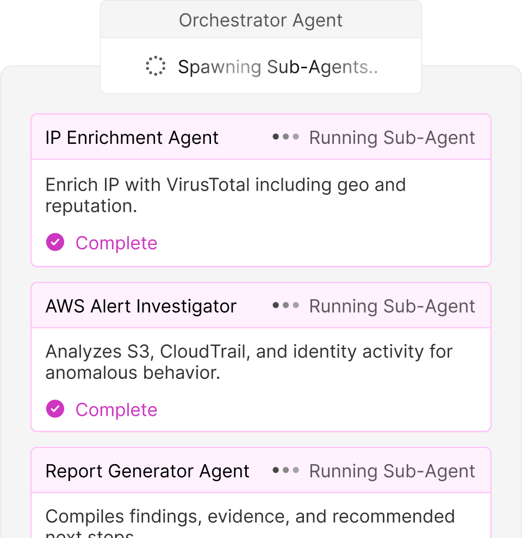Screen dimensions: 522x538
Task: Expand the AWS Alert Investigator card details
Action: tap(140, 306)
